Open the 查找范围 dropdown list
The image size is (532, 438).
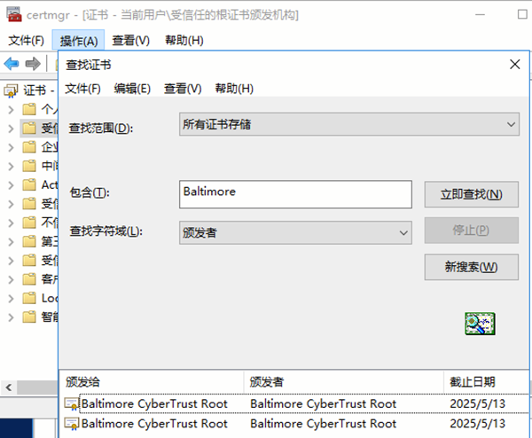348,125
